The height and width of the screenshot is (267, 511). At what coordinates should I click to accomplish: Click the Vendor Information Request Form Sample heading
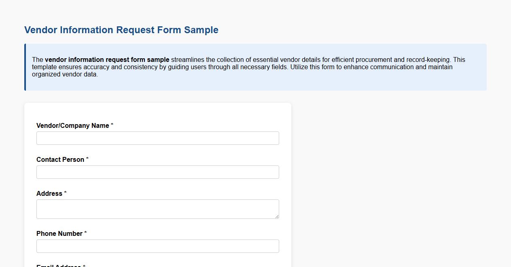click(x=121, y=30)
